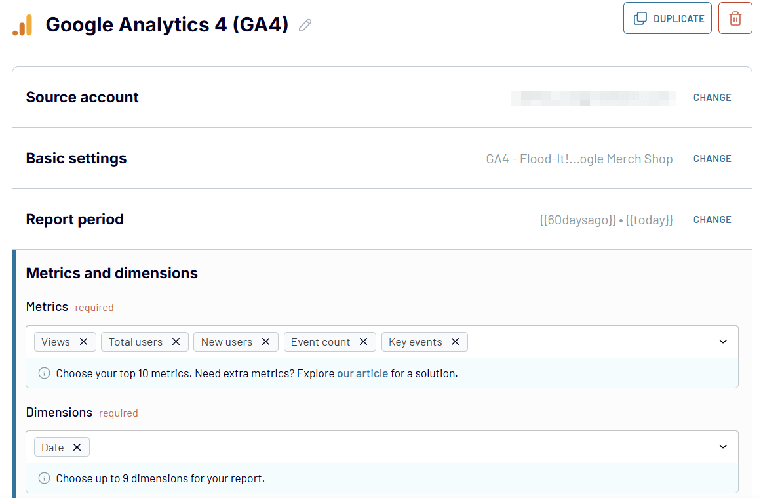Viewport: 761px width, 498px height.
Task: Change the Basic settings
Action: (712, 159)
